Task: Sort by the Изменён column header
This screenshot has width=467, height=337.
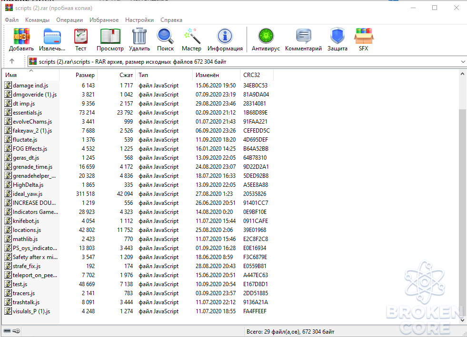Action: click(x=216, y=75)
